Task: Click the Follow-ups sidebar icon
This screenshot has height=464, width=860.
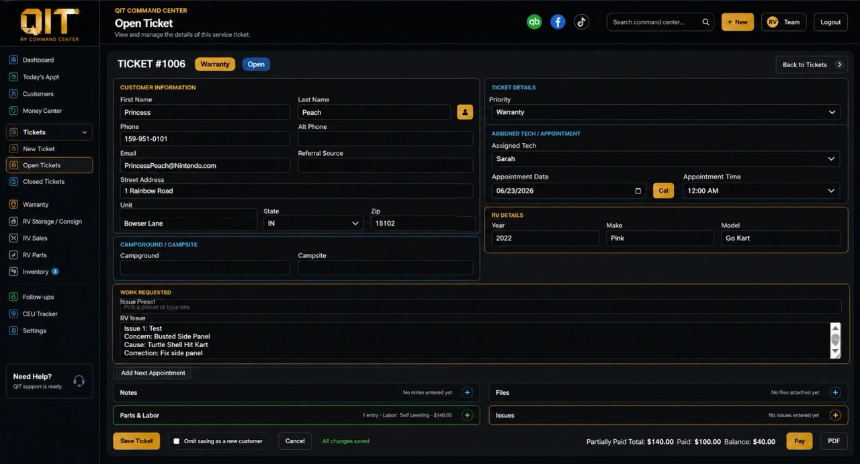Action: coord(13,297)
